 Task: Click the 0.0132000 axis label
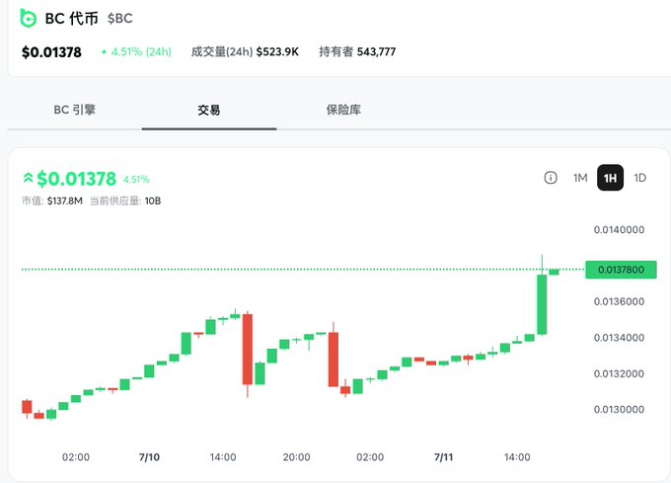point(619,373)
